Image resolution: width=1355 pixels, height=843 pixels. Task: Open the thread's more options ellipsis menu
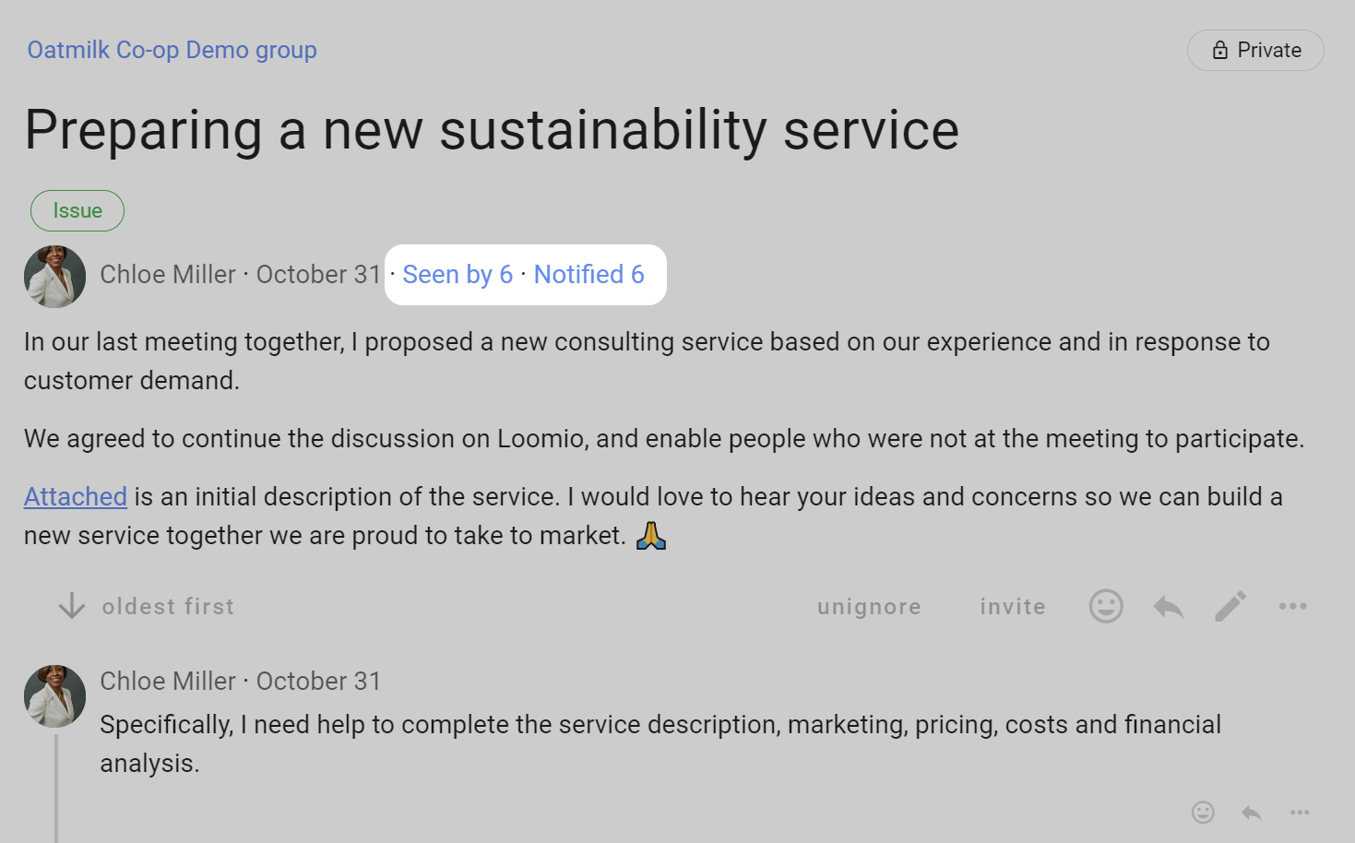click(x=1292, y=606)
